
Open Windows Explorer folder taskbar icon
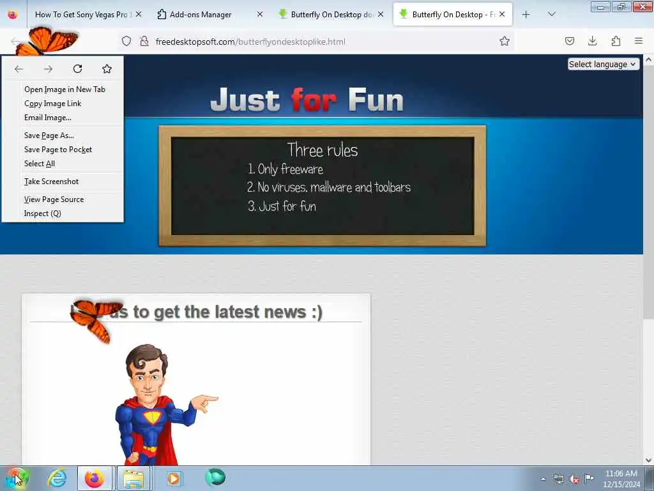(133, 478)
